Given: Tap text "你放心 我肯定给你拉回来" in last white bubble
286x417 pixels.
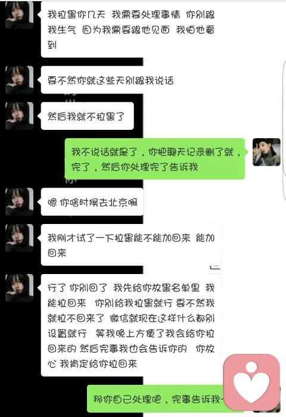Looking at the screenshot, I should click(131, 356).
